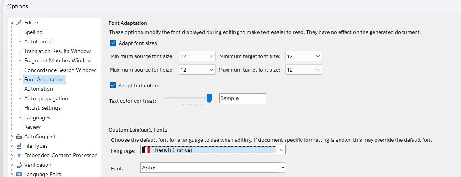The image size is (461, 177).
Task: Select Auto-propagation tree item
Action: tap(46, 99)
